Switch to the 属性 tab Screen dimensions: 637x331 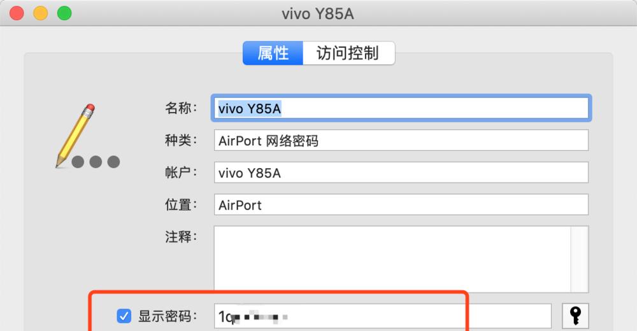click(x=273, y=53)
